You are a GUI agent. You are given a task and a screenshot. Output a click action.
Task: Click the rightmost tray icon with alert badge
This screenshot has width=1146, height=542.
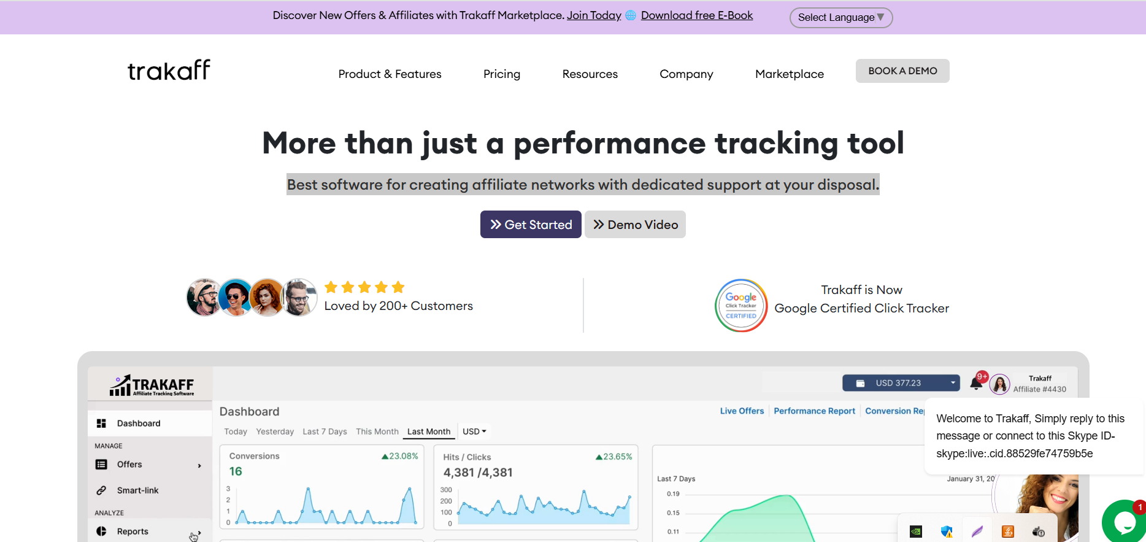(x=1039, y=532)
